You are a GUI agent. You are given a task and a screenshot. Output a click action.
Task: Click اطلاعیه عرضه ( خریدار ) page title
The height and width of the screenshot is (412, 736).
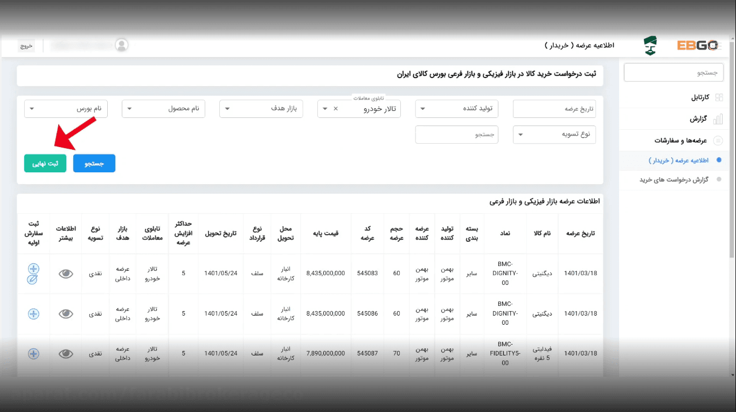579,46
